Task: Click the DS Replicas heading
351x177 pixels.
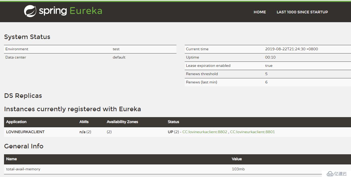Action: (x=23, y=96)
